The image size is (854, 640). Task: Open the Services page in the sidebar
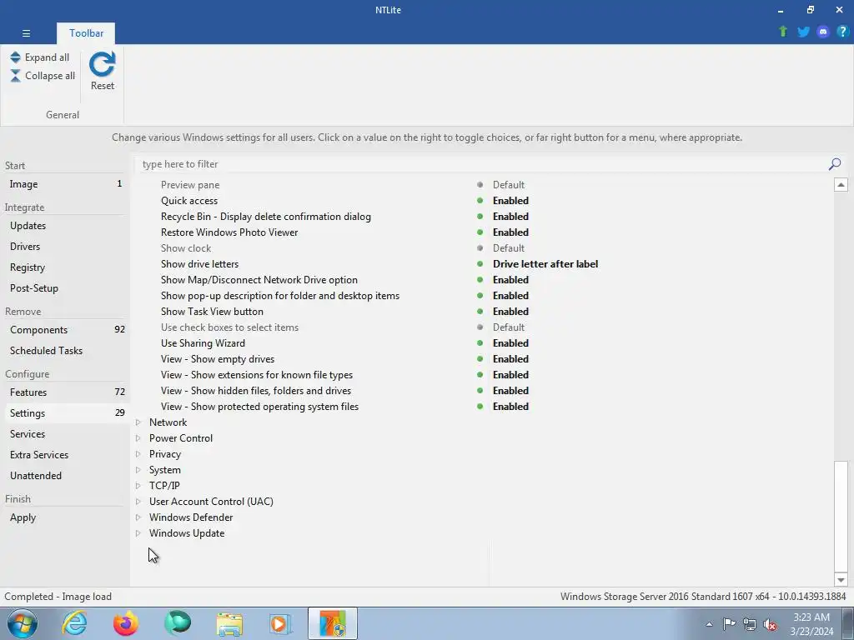65,433
